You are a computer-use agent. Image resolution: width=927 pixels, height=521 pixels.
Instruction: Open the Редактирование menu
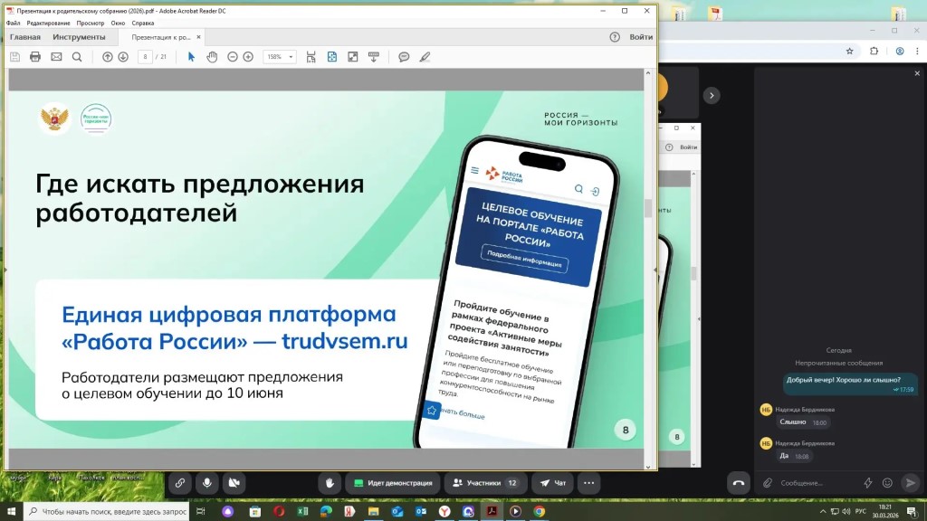click(48, 23)
